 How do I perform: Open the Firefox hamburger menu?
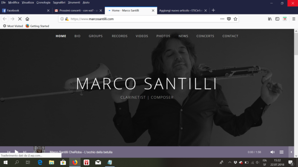294,19
